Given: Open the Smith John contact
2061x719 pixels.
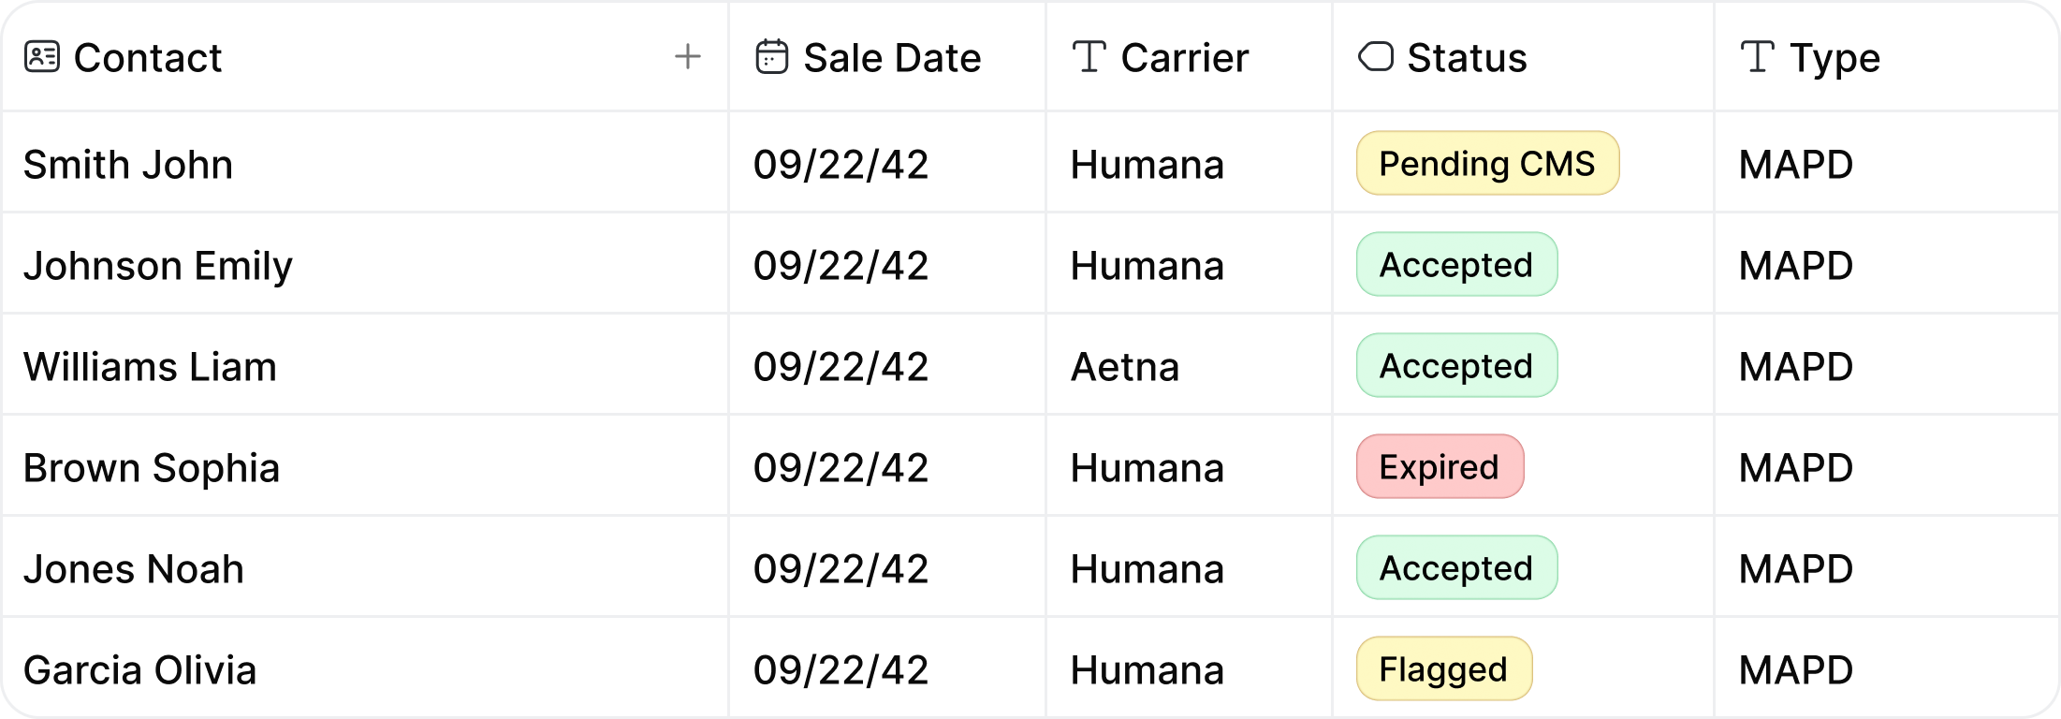Looking at the screenshot, I should pos(128,165).
